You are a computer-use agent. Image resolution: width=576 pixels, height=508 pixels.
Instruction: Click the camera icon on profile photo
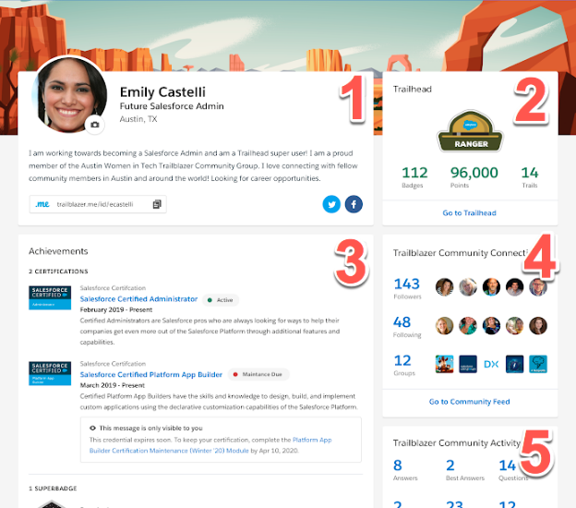click(x=95, y=125)
